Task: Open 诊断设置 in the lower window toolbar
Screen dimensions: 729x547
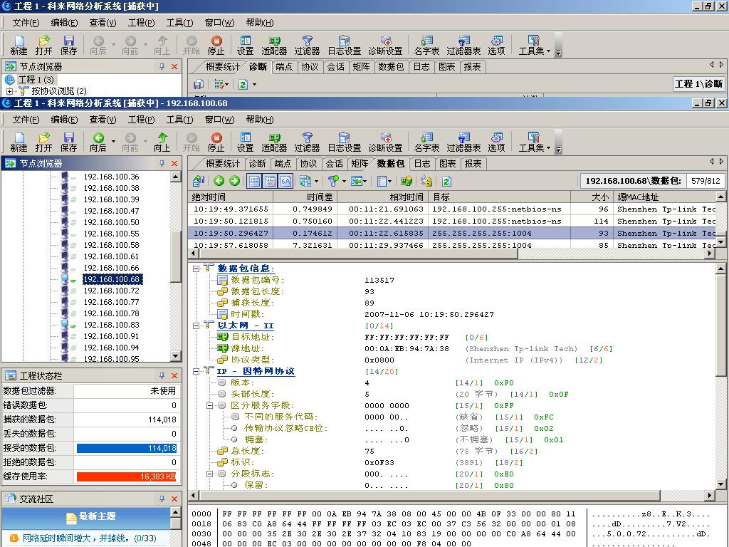Action: point(385,142)
